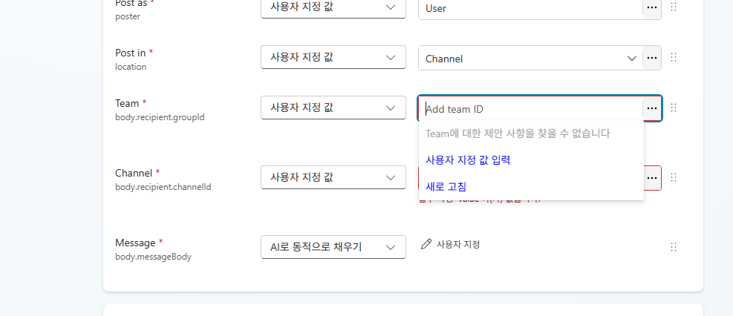
Task: Open the Post in value type dropdown
Action: pyautogui.click(x=333, y=57)
